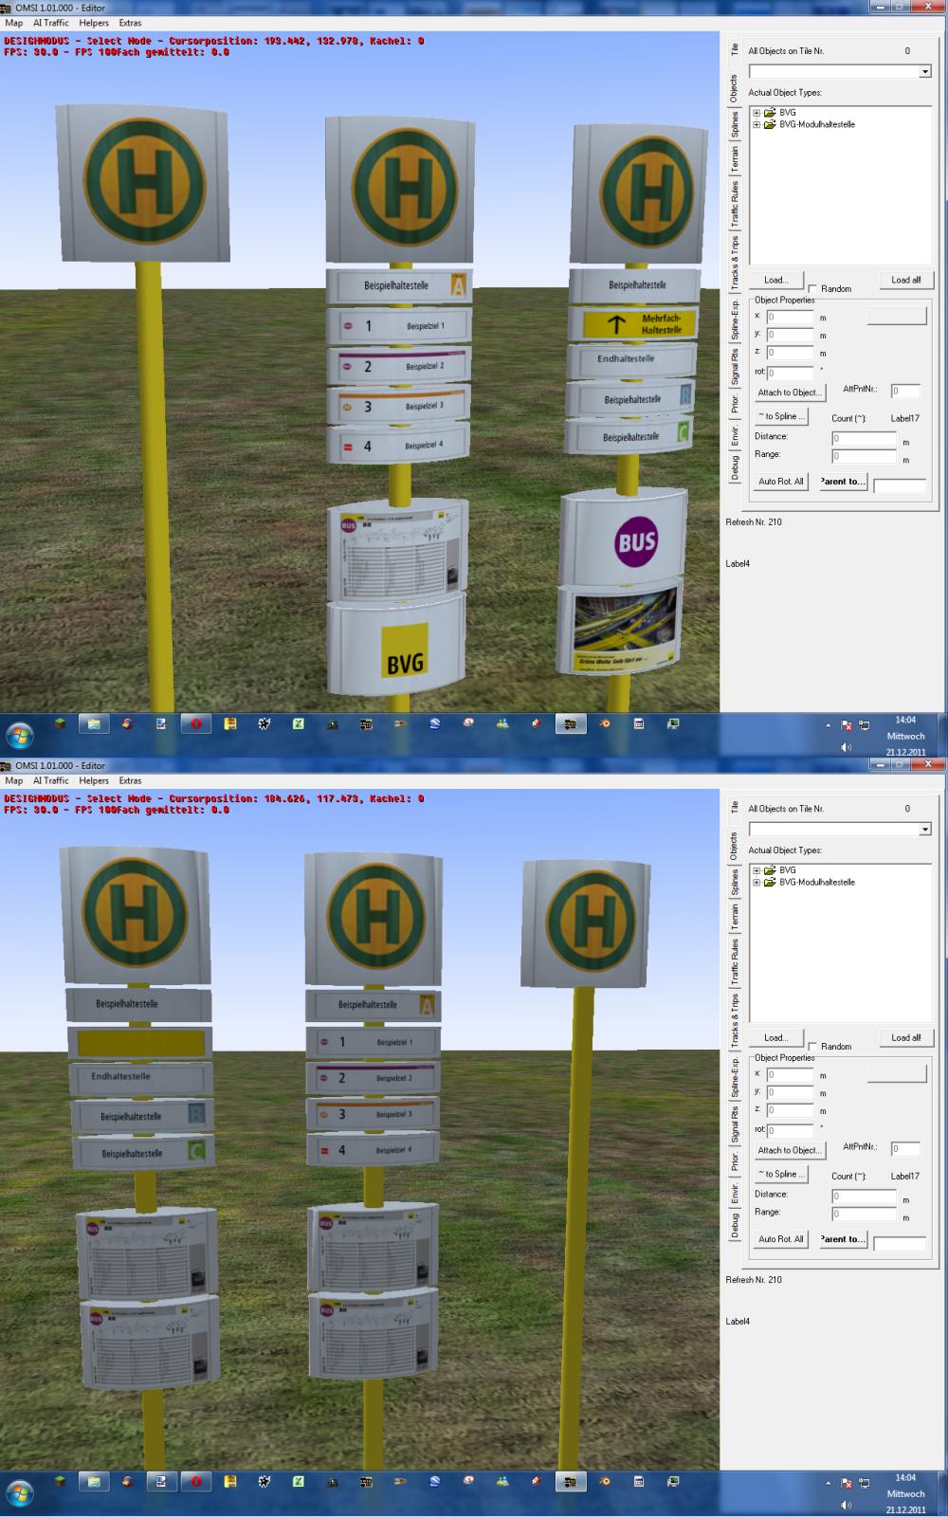Screen dimensions: 948x1517
Task: Enable the Random checkbox in lower window
Action: (x=812, y=1047)
